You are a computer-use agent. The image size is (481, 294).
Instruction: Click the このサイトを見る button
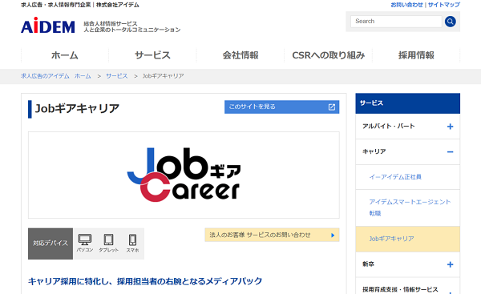click(x=281, y=107)
